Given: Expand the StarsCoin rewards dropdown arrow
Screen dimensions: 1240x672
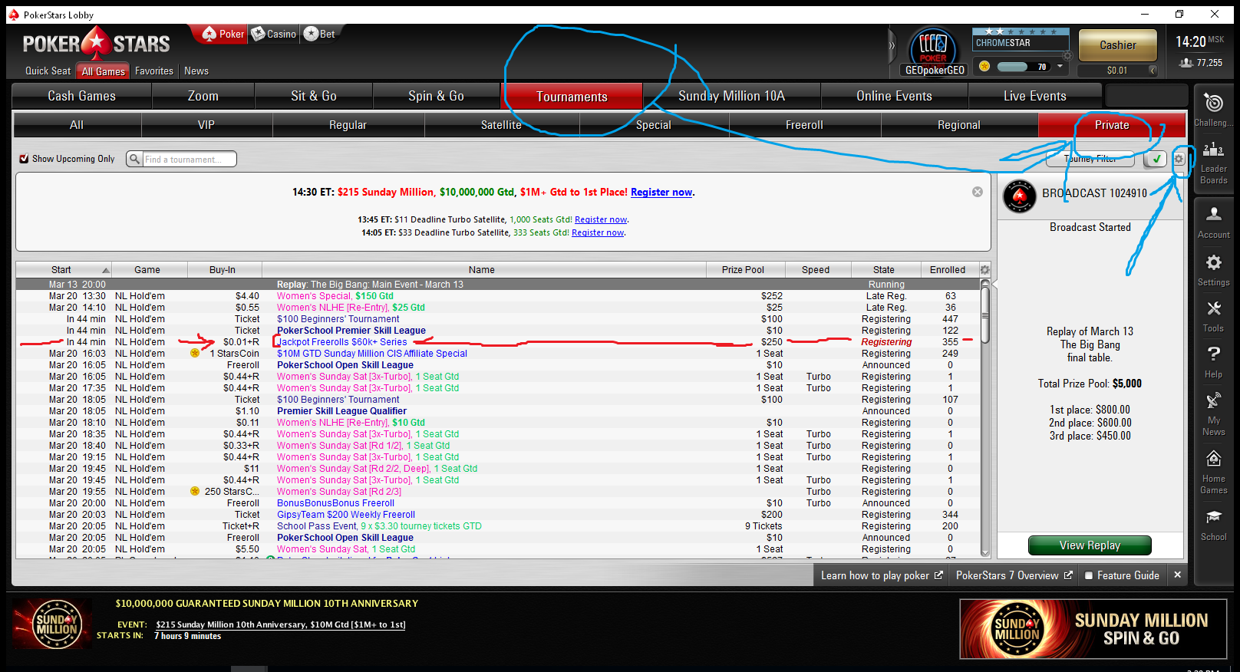Looking at the screenshot, I should [x=1060, y=66].
